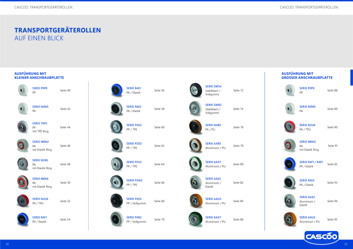Click the SERIE AAE2 label beside Seite 94

click(307, 197)
